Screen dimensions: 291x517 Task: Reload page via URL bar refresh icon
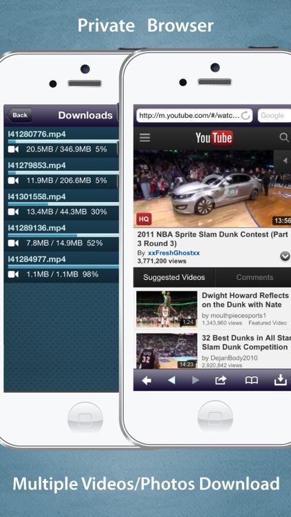245,116
